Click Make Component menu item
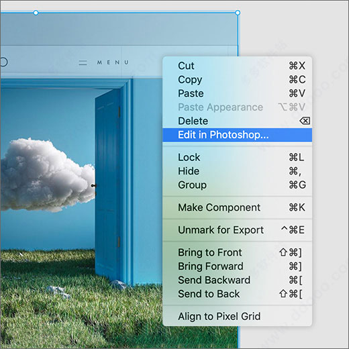 point(237,207)
